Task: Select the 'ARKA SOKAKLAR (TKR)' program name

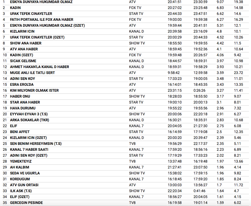Action: click(x=29, y=120)
